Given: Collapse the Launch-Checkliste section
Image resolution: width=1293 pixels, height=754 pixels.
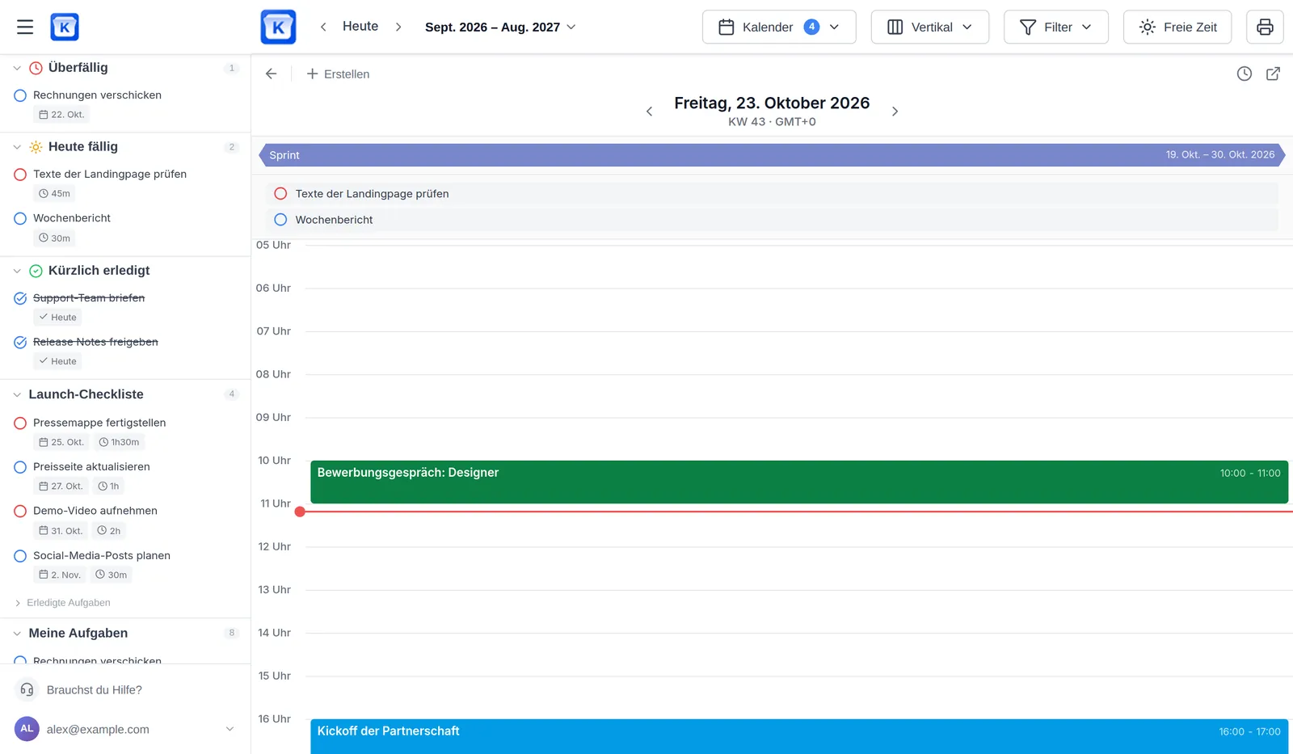Looking at the screenshot, I should [x=17, y=394].
